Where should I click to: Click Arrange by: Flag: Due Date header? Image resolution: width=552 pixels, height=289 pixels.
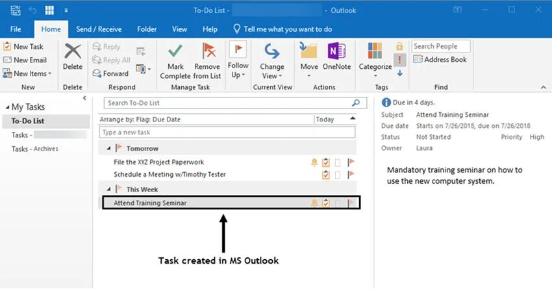(140, 119)
